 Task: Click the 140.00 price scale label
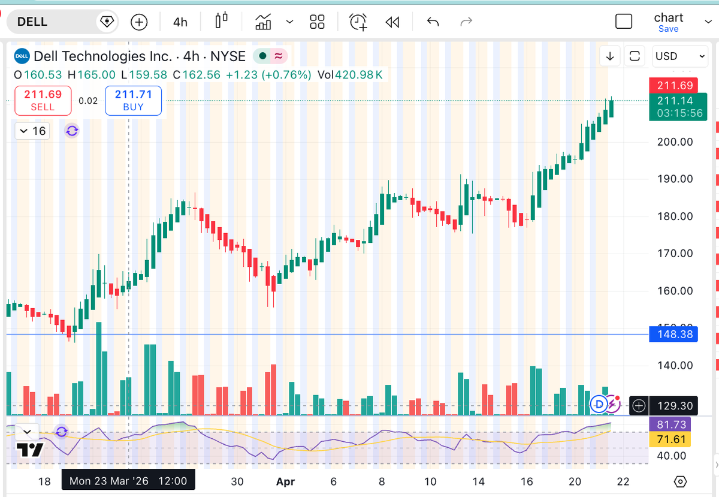tap(675, 365)
